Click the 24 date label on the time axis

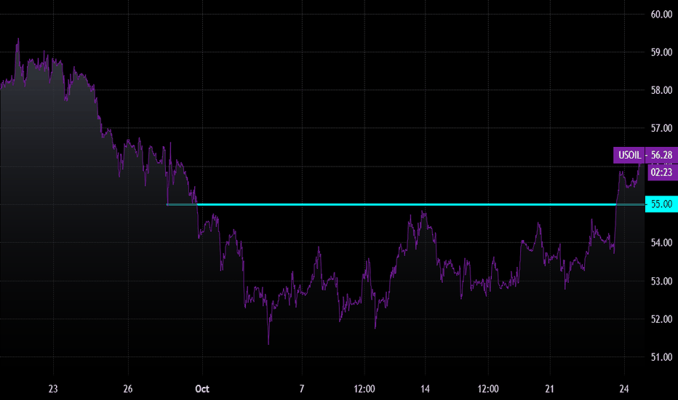click(x=624, y=389)
